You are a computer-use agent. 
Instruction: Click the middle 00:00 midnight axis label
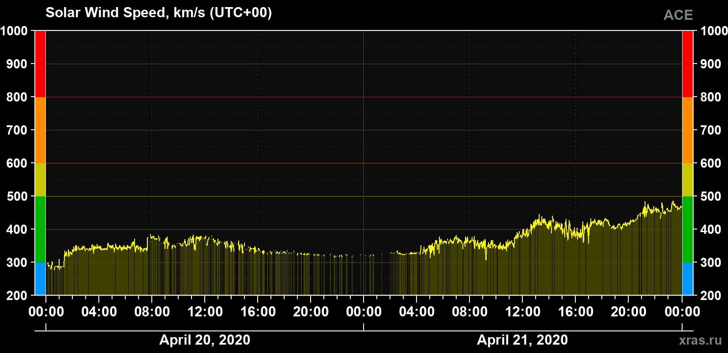click(x=364, y=312)
